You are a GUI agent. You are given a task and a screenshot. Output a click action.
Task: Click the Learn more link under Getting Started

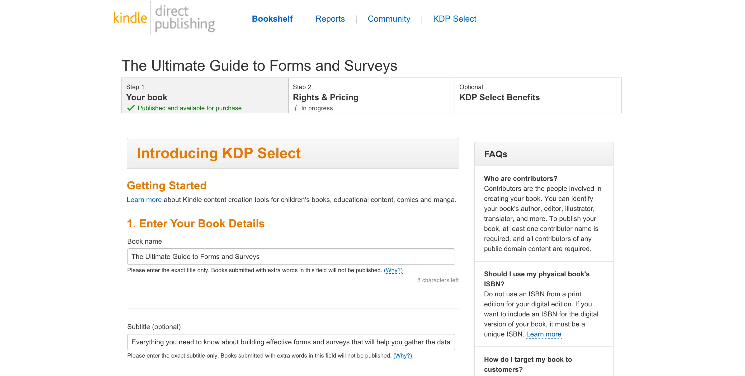(144, 200)
